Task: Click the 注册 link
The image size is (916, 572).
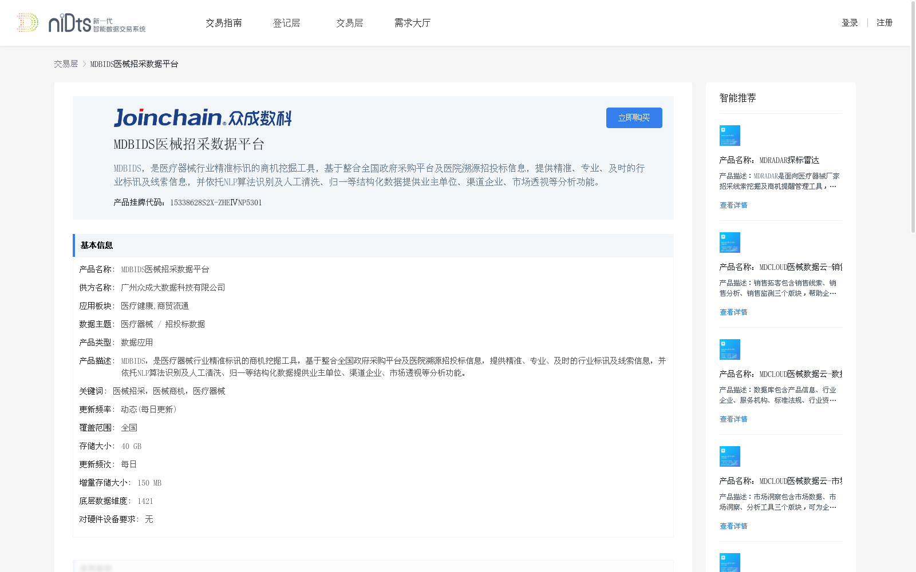Action: tap(885, 23)
